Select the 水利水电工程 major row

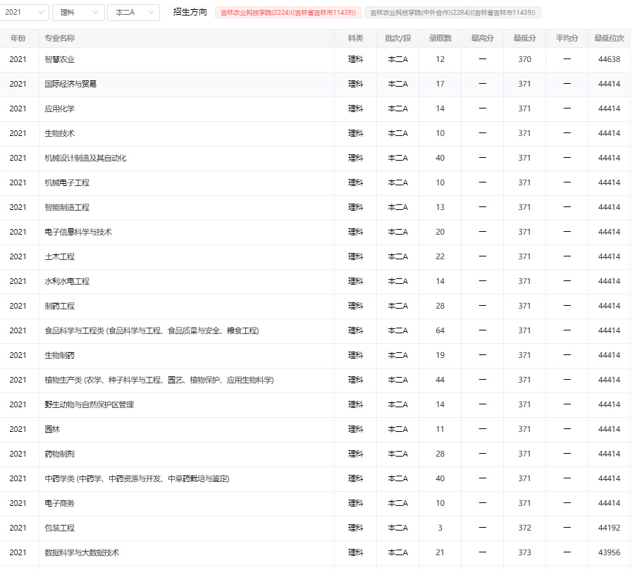pyautogui.click(x=315, y=281)
